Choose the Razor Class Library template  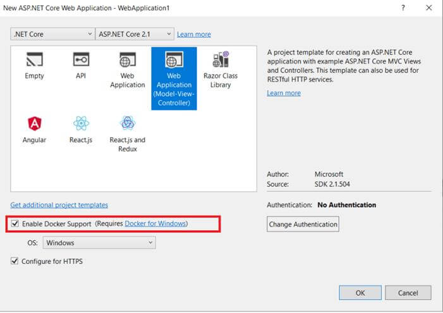pyautogui.click(x=221, y=70)
